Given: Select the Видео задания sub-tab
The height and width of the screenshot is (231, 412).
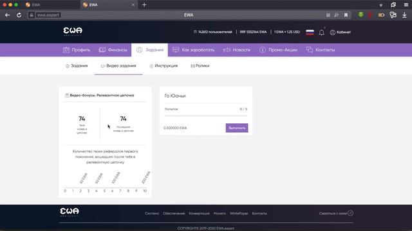Looking at the screenshot, I should pyautogui.click(x=118, y=65).
